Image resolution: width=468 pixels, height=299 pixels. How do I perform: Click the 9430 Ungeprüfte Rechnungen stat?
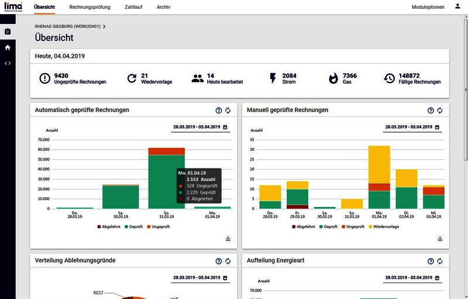73,78
